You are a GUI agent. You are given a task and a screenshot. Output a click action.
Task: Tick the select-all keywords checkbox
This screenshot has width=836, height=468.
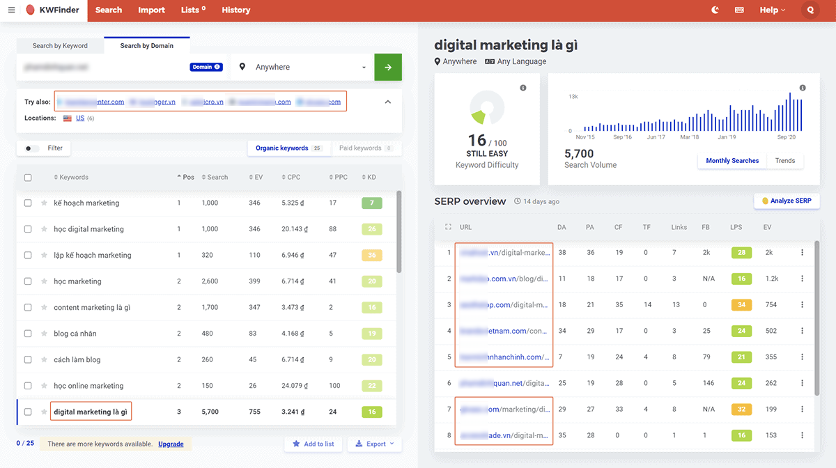[28, 178]
